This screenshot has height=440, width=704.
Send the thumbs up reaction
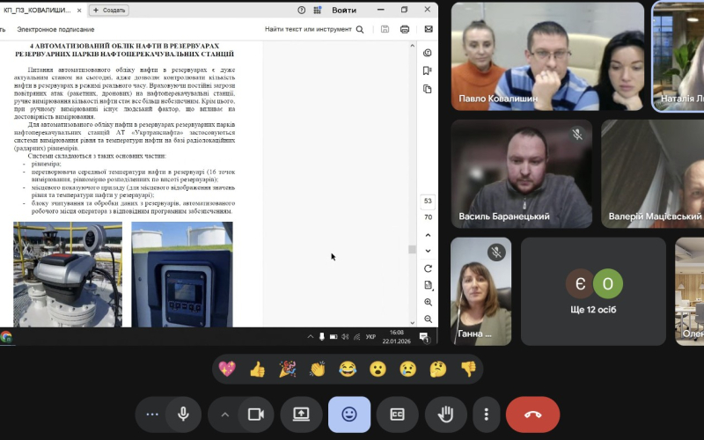pyautogui.click(x=257, y=369)
